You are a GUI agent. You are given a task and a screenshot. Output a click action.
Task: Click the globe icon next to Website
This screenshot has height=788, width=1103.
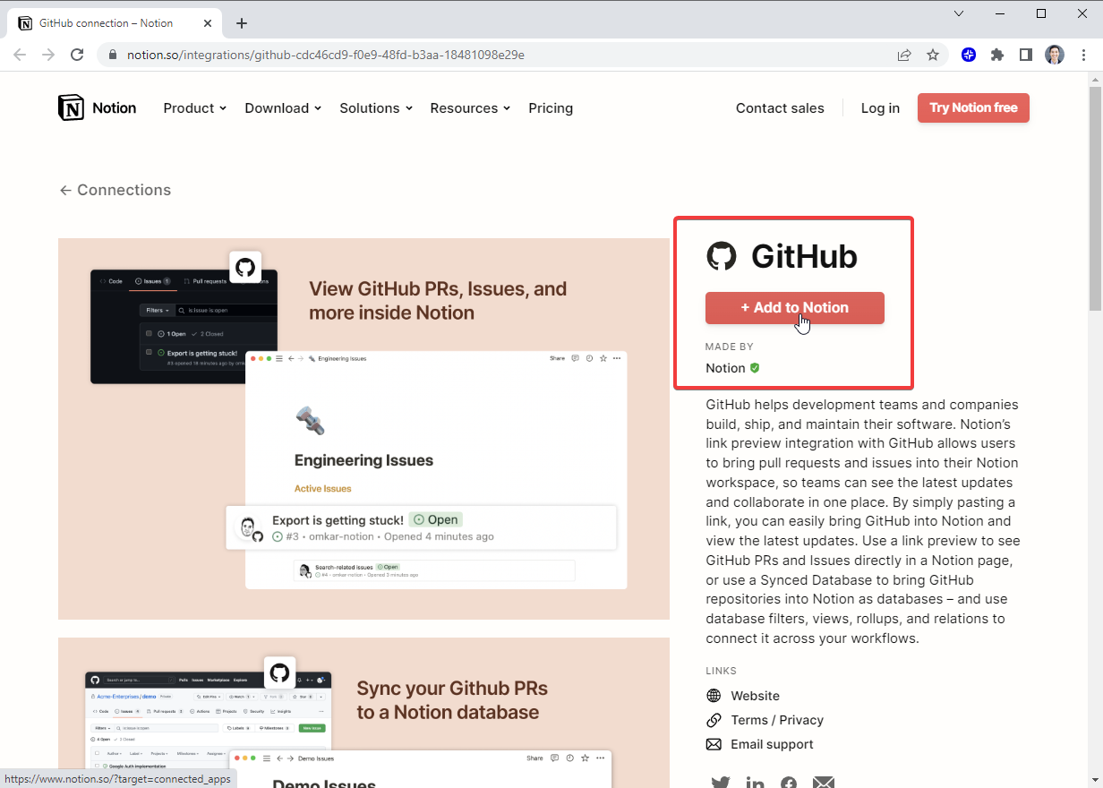point(713,696)
